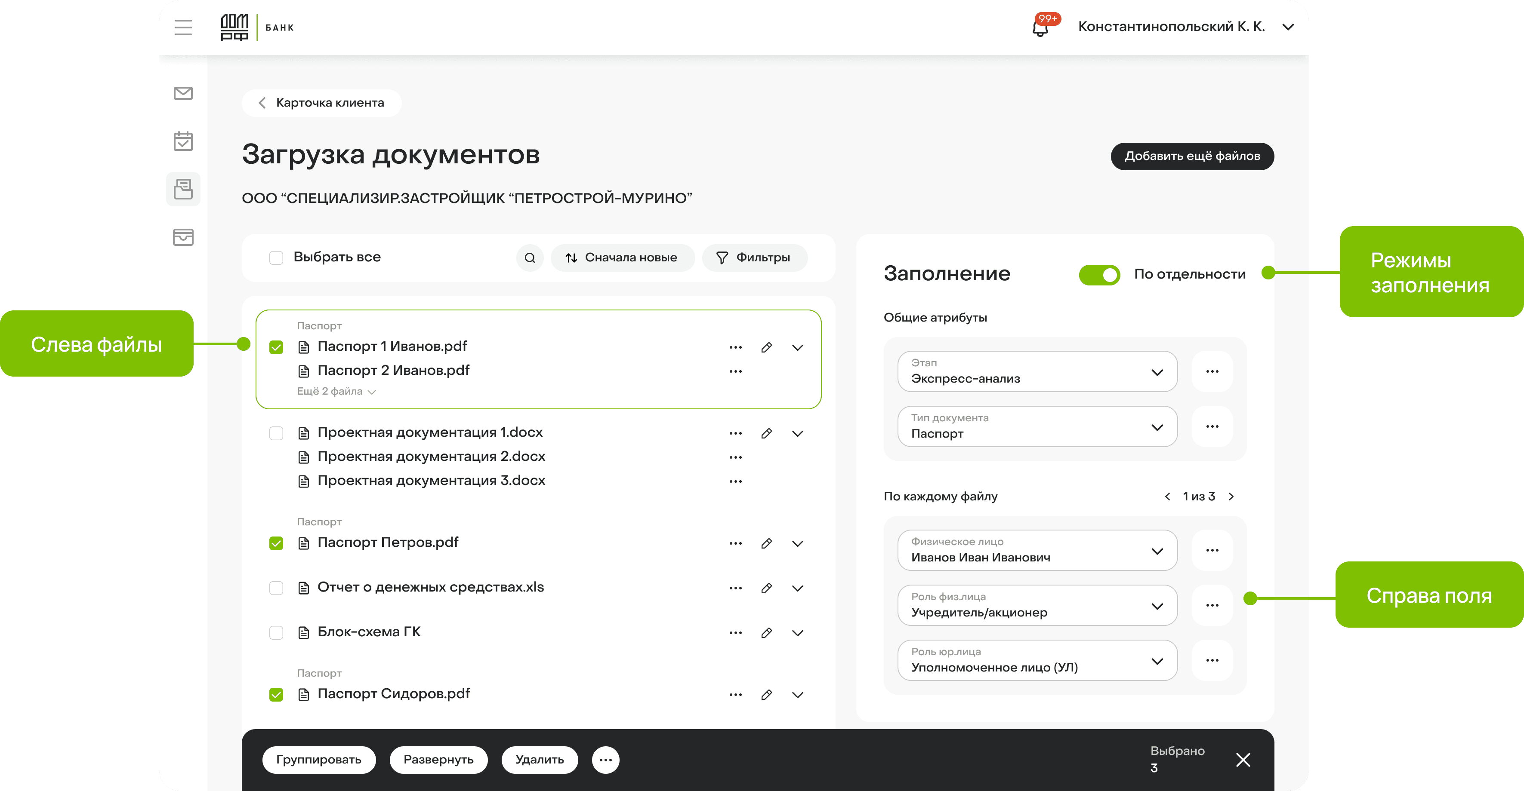The image size is (1524, 791).
Task: Open the mail icon in sidebar
Action: click(x=183, y=93)
